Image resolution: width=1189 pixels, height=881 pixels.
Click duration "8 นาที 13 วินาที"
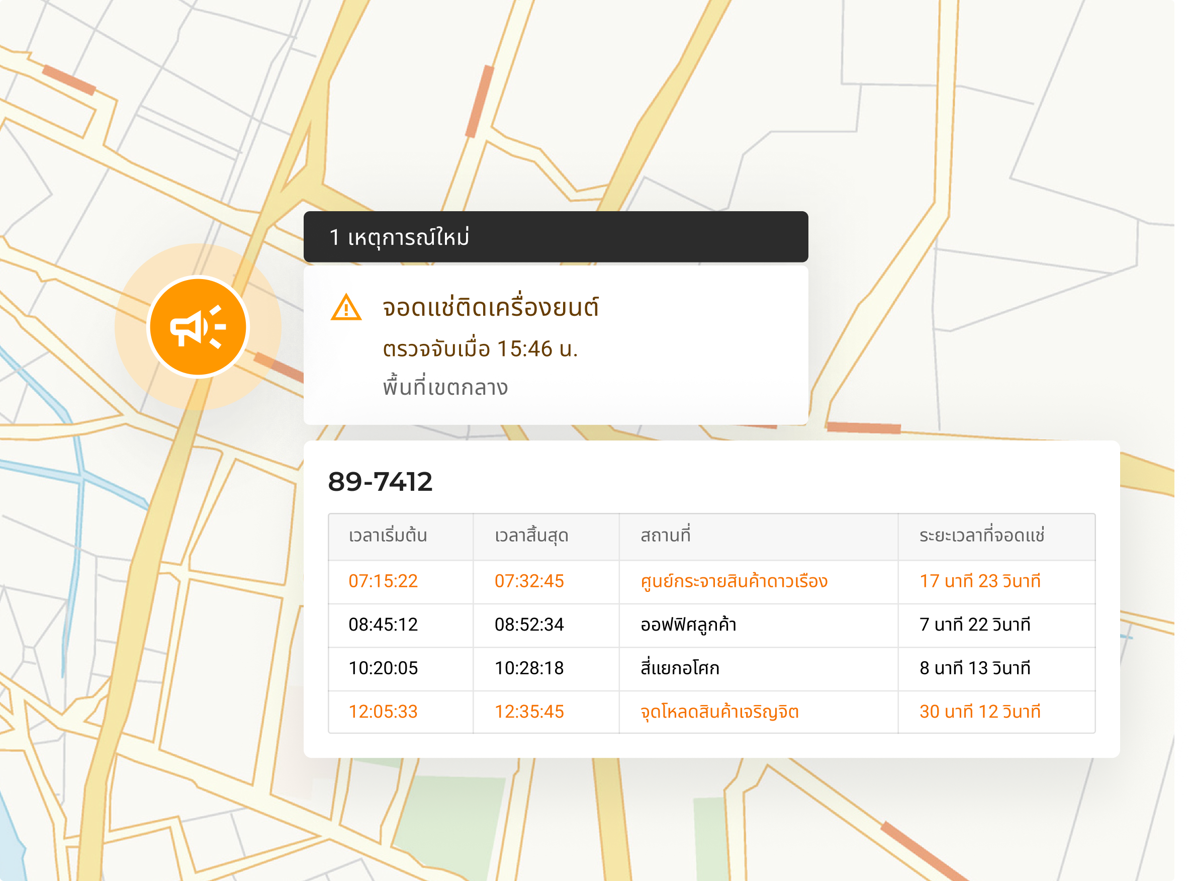click(x=975, y=668)
